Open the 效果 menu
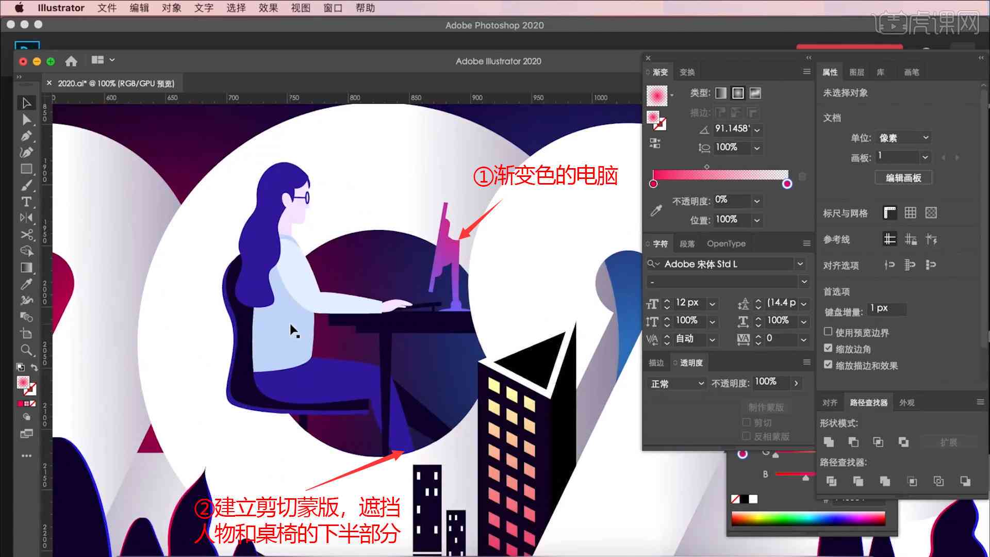 tap(268, 8)
